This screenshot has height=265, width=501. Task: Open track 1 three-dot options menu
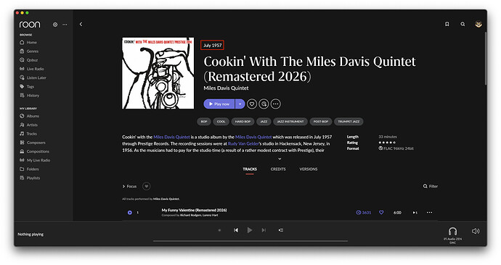(429, 212)
